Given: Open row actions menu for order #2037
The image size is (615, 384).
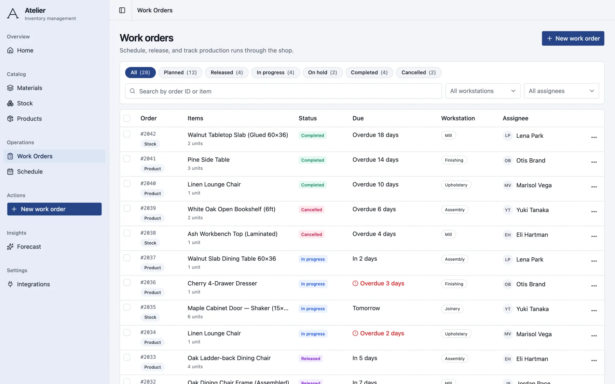Looking at the screenshot, I should (x=594, y=261).
